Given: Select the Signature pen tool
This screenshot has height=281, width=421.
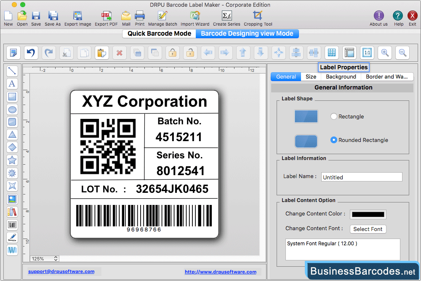Looking at the screenshot, I should click(x=12, y=237).
